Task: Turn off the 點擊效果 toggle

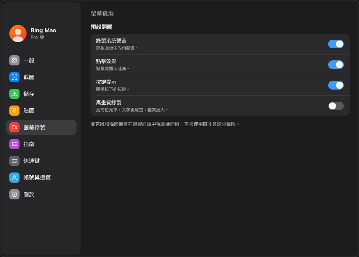Action: [336, 65]
